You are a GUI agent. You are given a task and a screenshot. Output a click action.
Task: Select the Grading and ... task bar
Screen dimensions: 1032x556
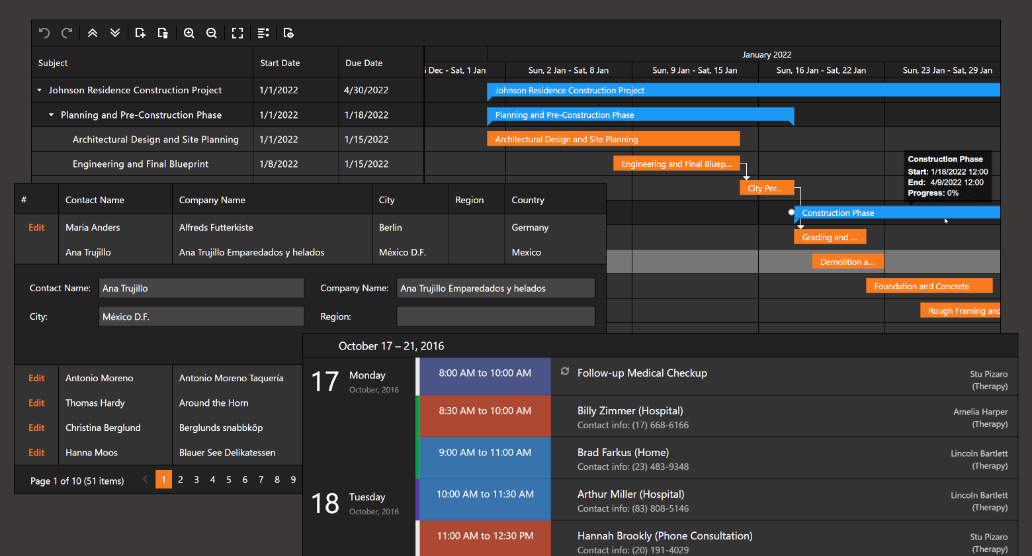pos(830,237)
